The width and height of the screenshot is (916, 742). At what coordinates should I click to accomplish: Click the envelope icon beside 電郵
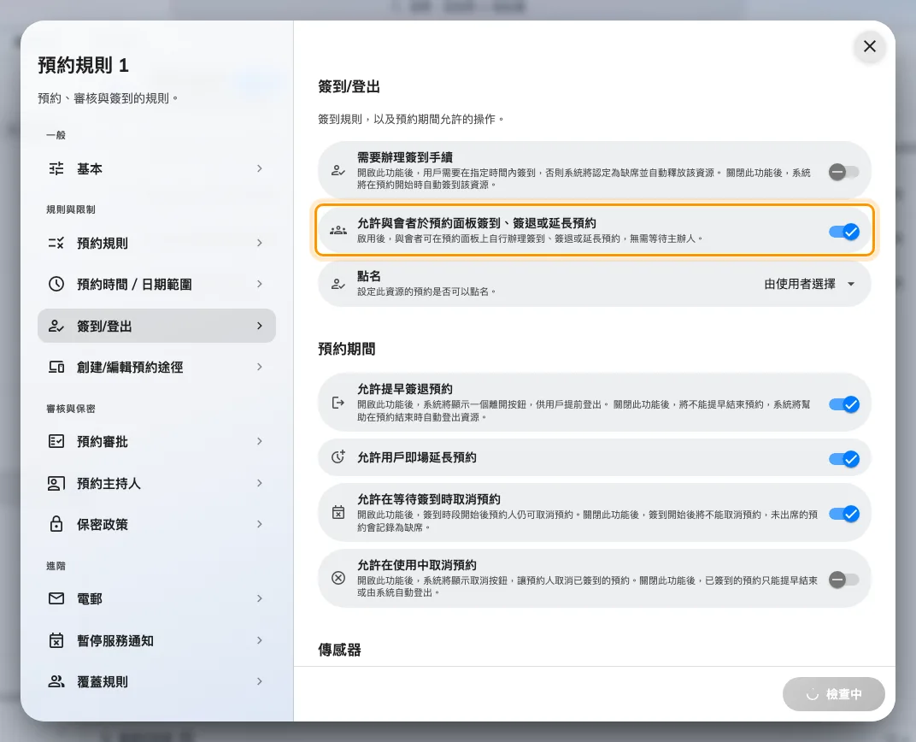[56, 598]
